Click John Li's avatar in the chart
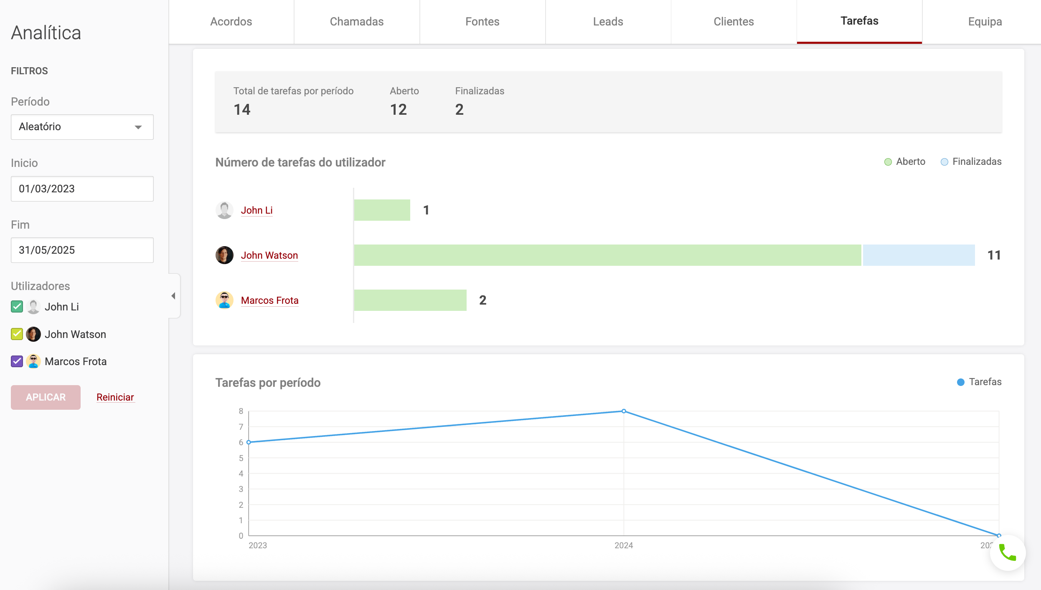 pyautogui.click(x=224, y=210)
